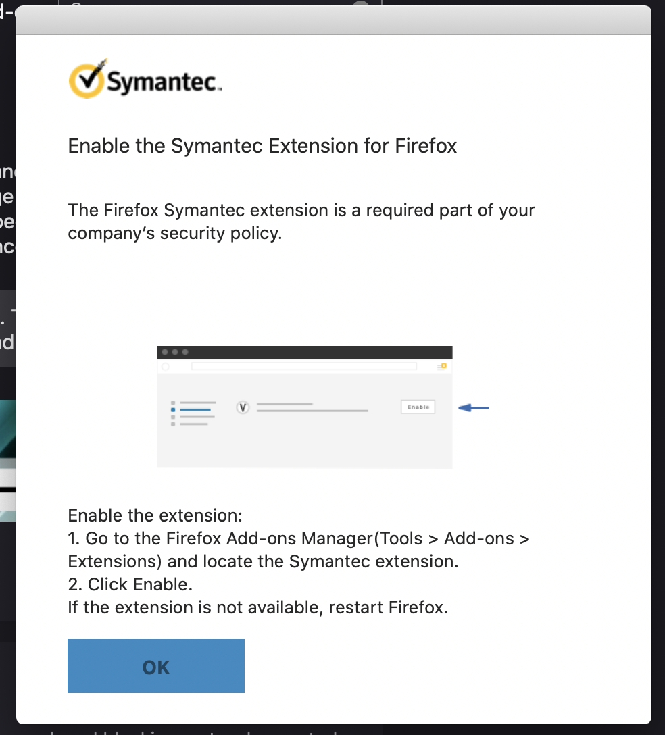Click the dialog's gray title bar
The image size is (665, 735).
333,20
